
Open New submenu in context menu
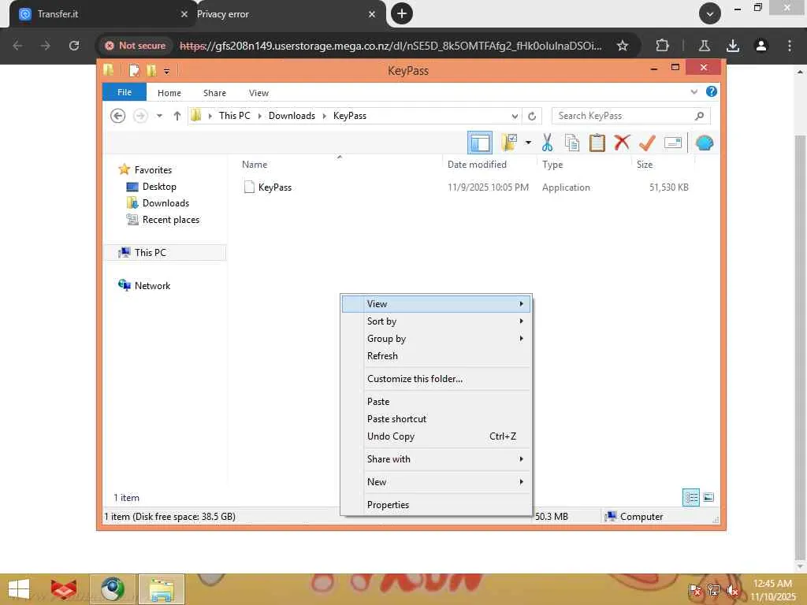click(x=436, y=482)
